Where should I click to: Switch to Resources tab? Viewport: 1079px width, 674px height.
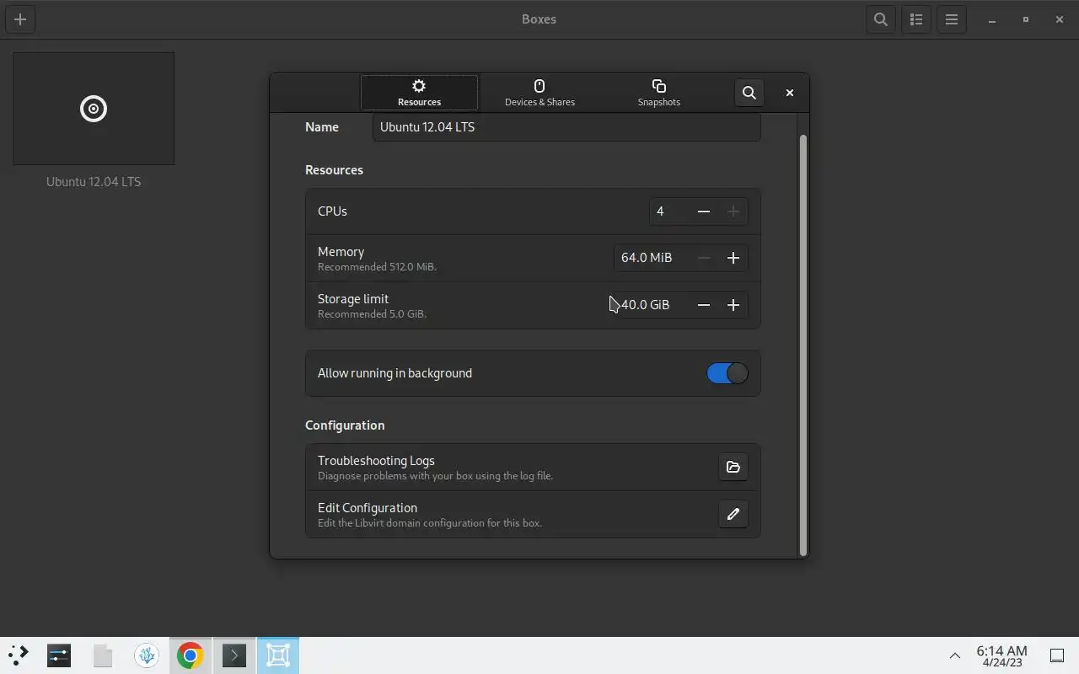click(x=419, y=93)
